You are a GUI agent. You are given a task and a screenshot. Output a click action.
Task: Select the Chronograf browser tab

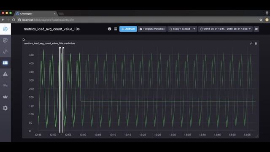click(36, 14)
